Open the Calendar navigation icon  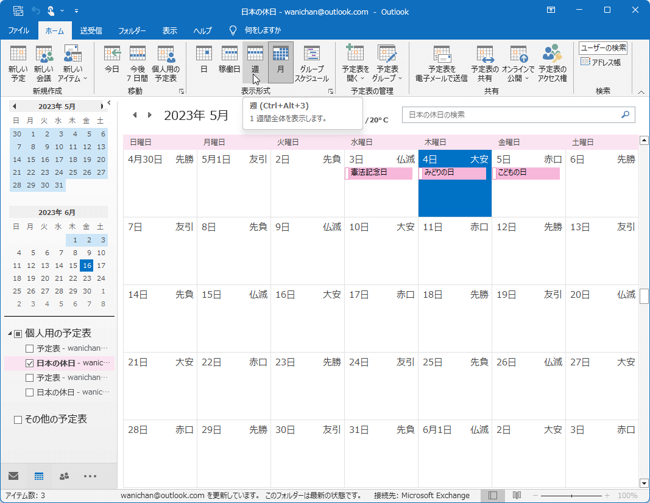pos(39,476)
